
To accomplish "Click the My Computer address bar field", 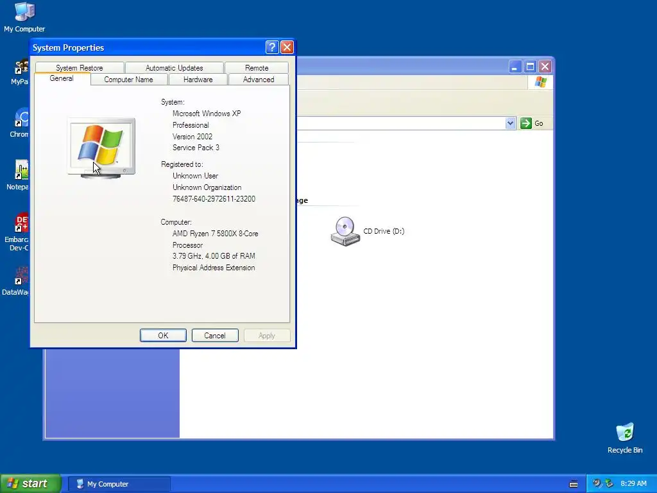I will [x=401, y=123].
